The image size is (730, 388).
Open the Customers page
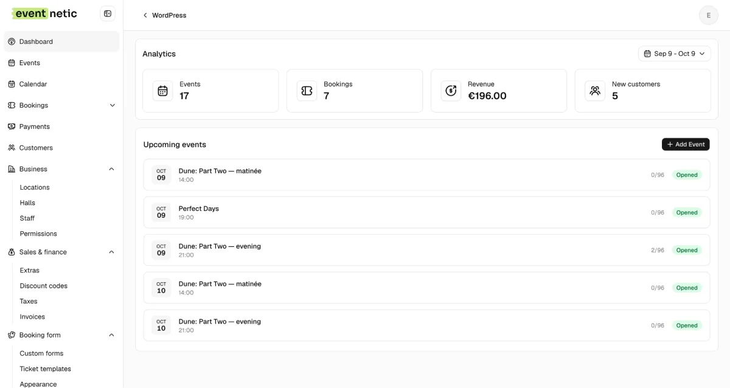[x=61, y=148]
